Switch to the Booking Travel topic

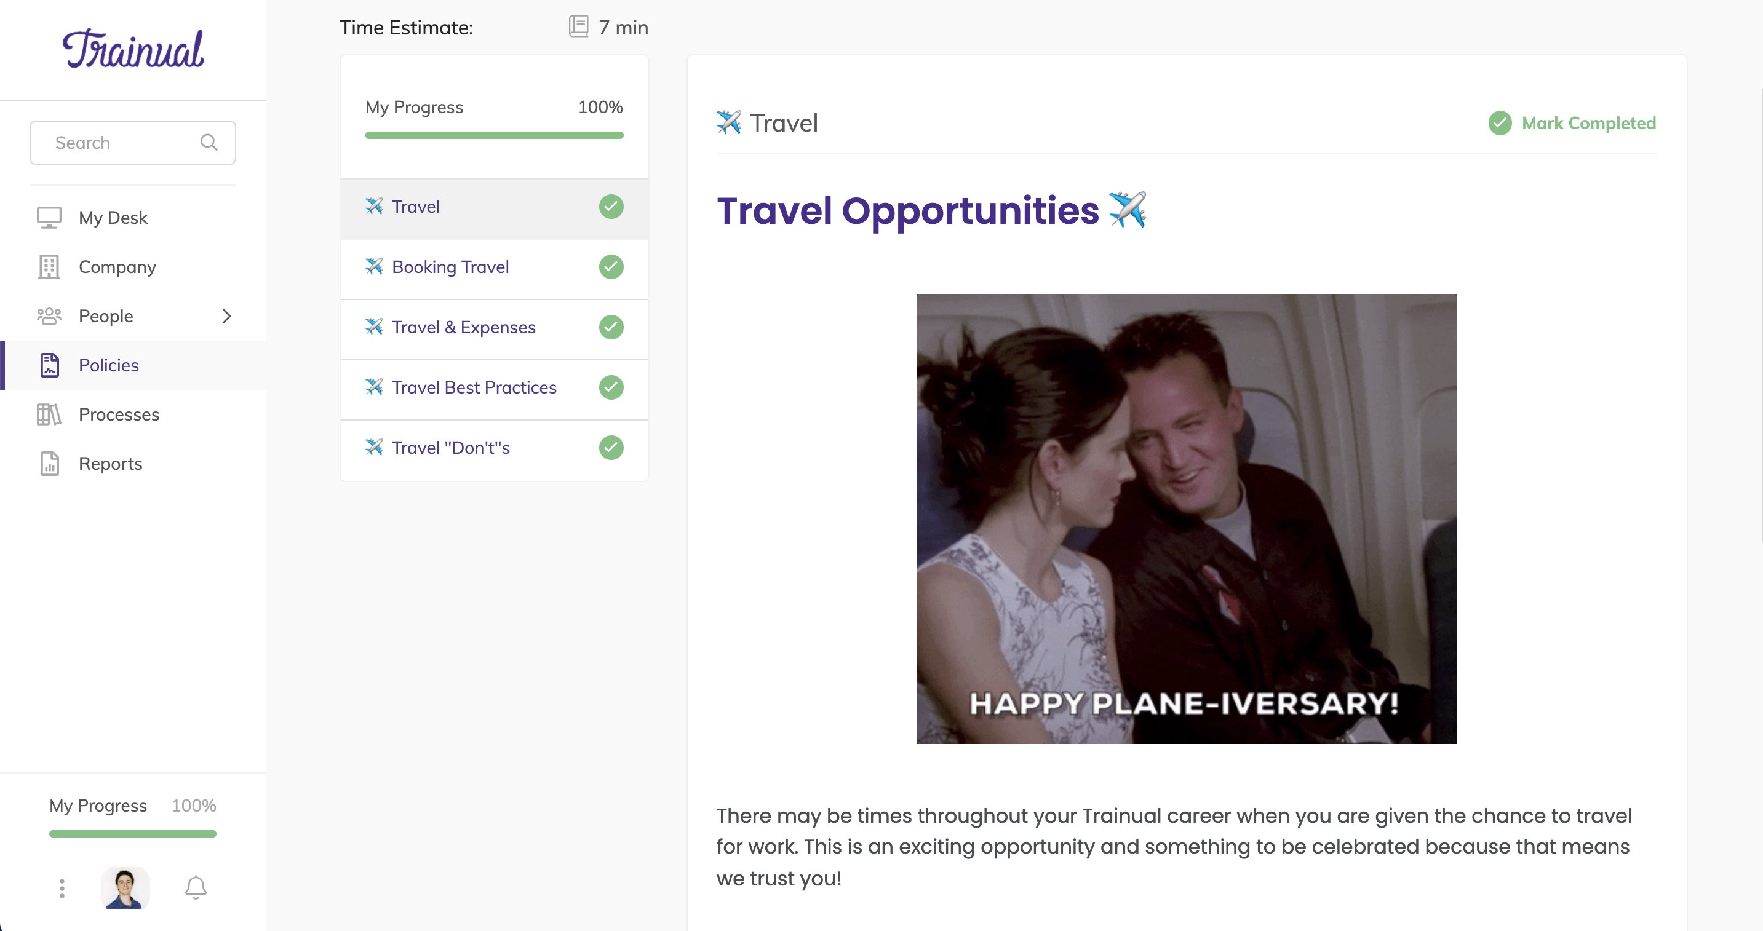click(450, 267)
